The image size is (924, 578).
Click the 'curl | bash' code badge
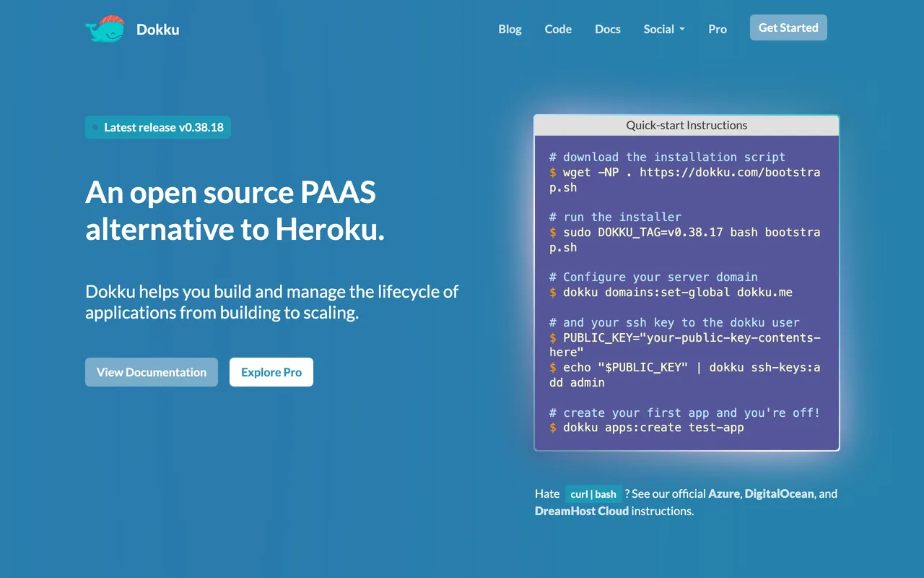(x=593, y=494)
